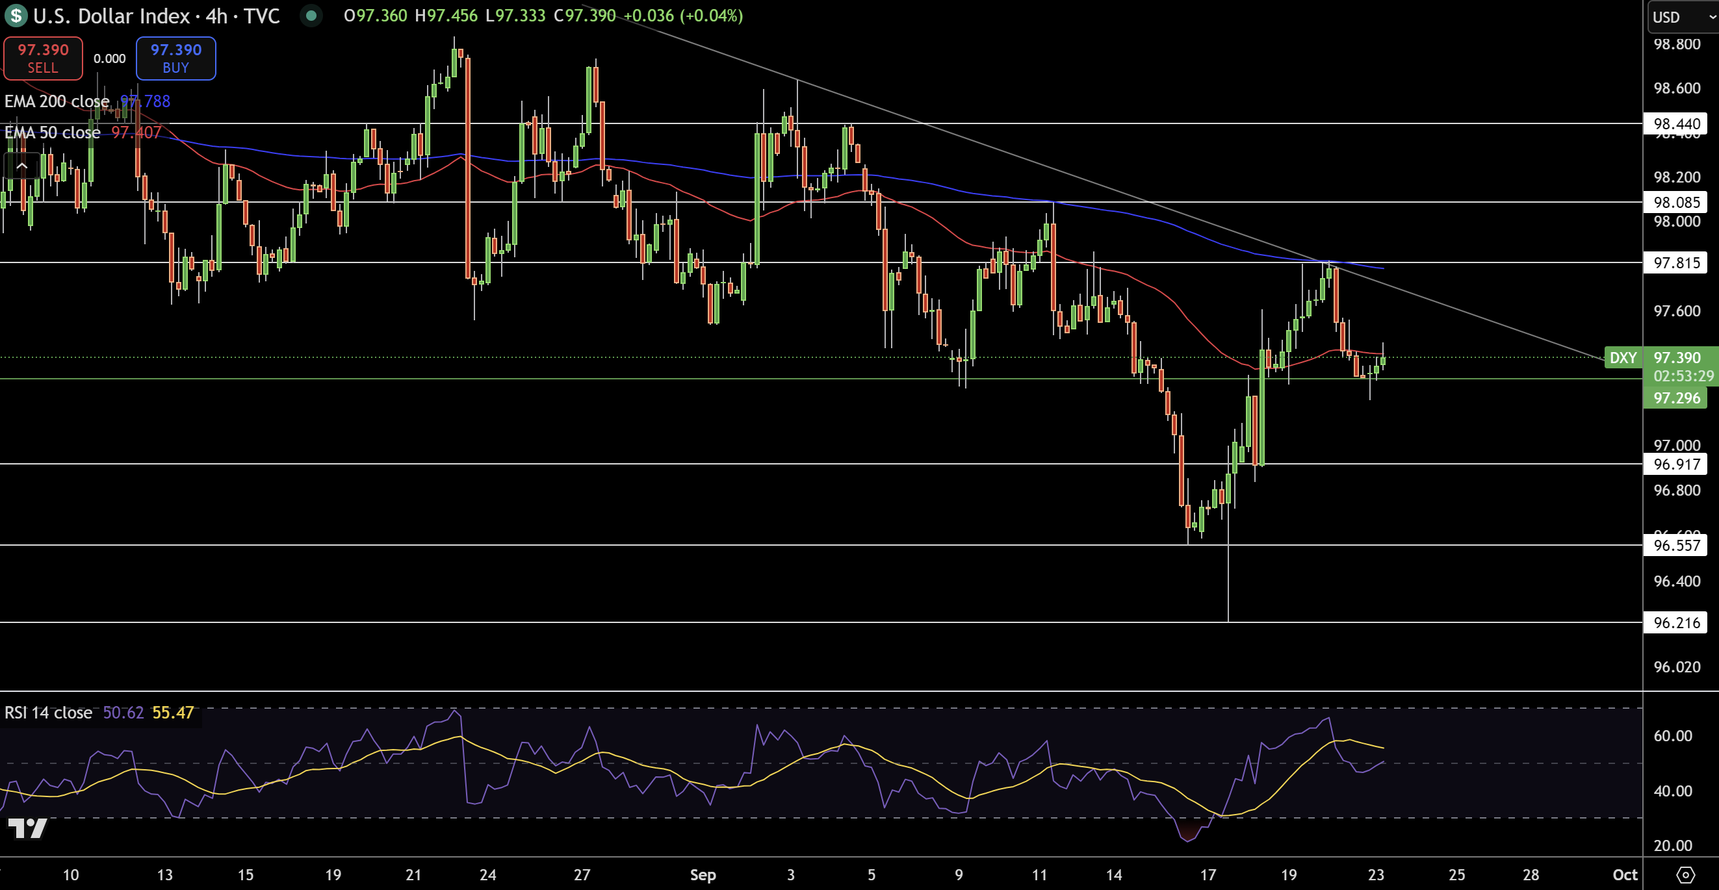The height and width of the screenshot is (890, 1719).
Task: Open the USD currency dropdown
Action: pyautogui.click(x=1684, y=17)
